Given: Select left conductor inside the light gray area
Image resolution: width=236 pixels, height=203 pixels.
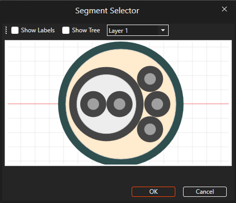Looking at the screenshot, I should click(x=93, y=104).
